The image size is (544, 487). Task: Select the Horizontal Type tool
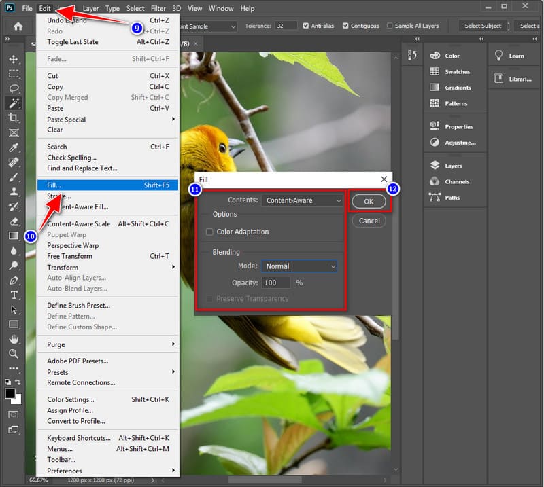tap(13, 295)
